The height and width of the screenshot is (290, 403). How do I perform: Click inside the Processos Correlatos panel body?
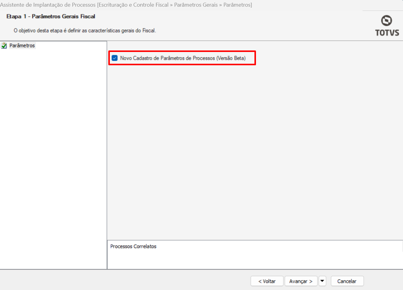pyautogui.click(x=254, y=259)
